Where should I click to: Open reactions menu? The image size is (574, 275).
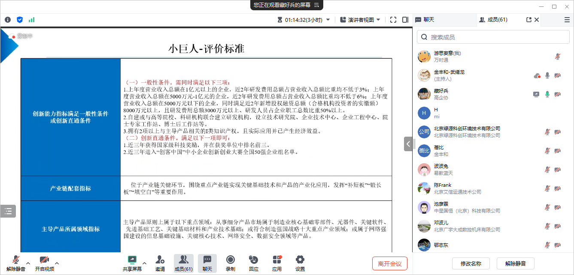click(x=254, y=263)
